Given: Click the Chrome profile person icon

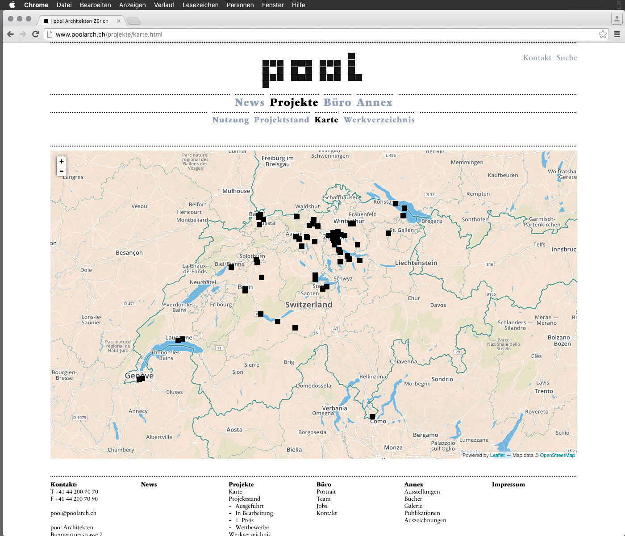Looking at the screenshot, I should tap(617, 19).
